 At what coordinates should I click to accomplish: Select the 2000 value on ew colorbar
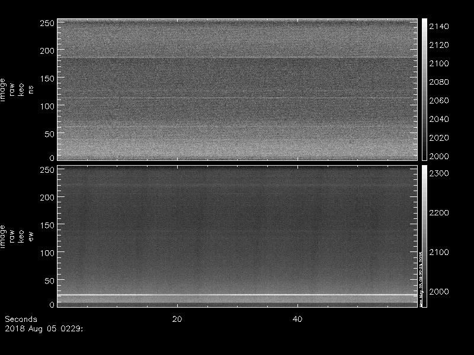(x=439, y=292)
